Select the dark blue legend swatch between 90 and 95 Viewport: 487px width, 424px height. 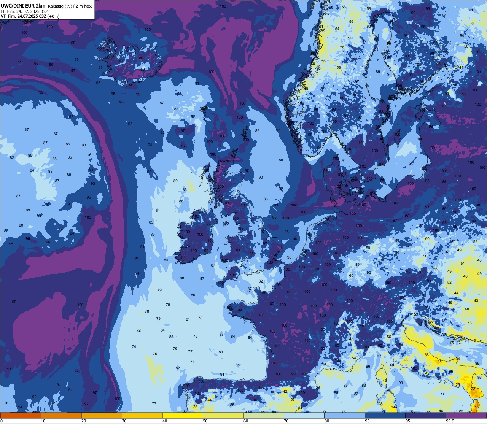coord(385,415)
